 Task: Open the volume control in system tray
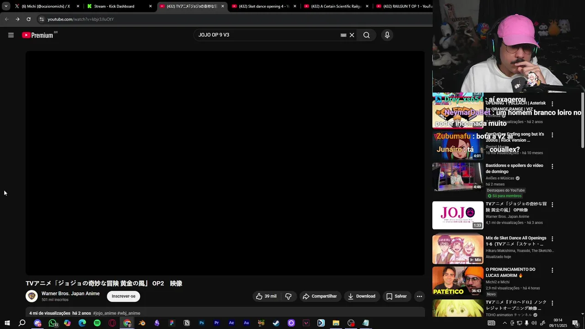[x=534, y=323]
